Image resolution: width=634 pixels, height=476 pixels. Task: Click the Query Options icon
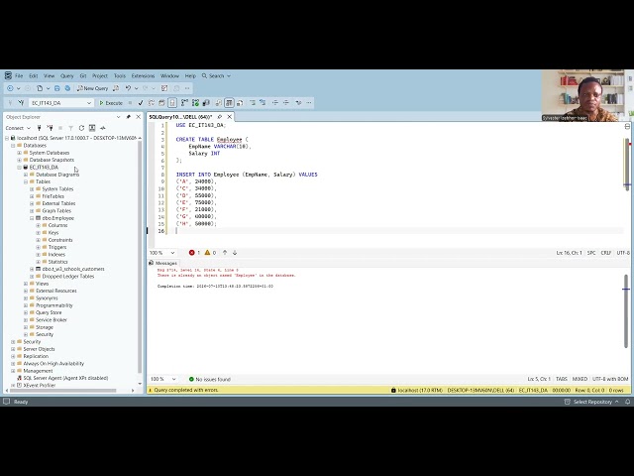click(x=161, y=103)
